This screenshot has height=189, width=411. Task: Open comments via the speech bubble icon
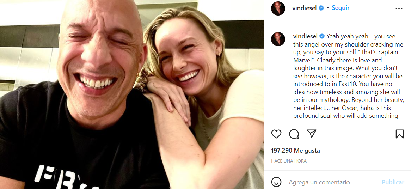294,134
